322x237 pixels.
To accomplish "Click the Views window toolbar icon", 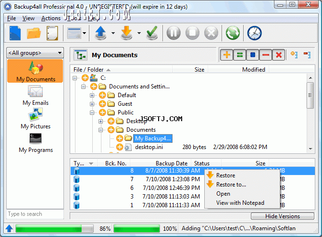I will (74, 33).
